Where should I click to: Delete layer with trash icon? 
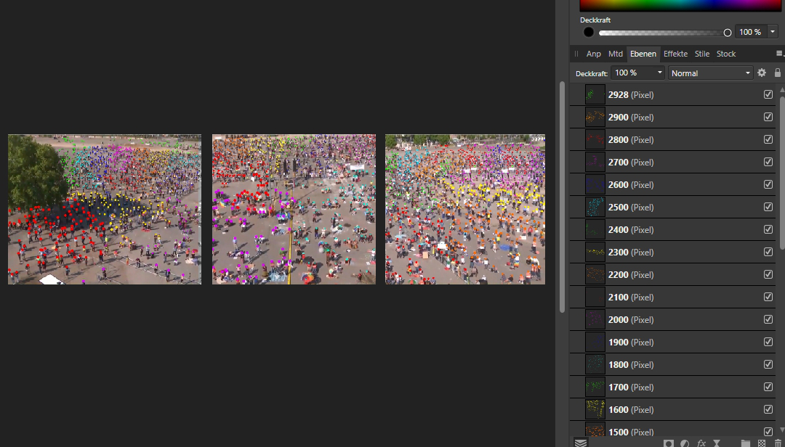[778, 443]
